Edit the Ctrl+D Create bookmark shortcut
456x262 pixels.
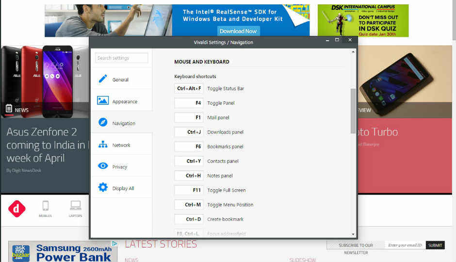tap(189, 219)
